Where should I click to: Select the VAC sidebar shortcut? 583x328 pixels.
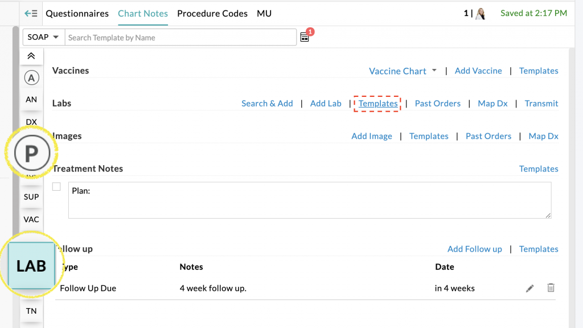click(31, 219)
